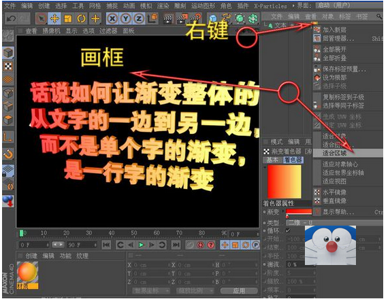Render the view with first clapperboard
390x299 pixels.
(168, 19)
